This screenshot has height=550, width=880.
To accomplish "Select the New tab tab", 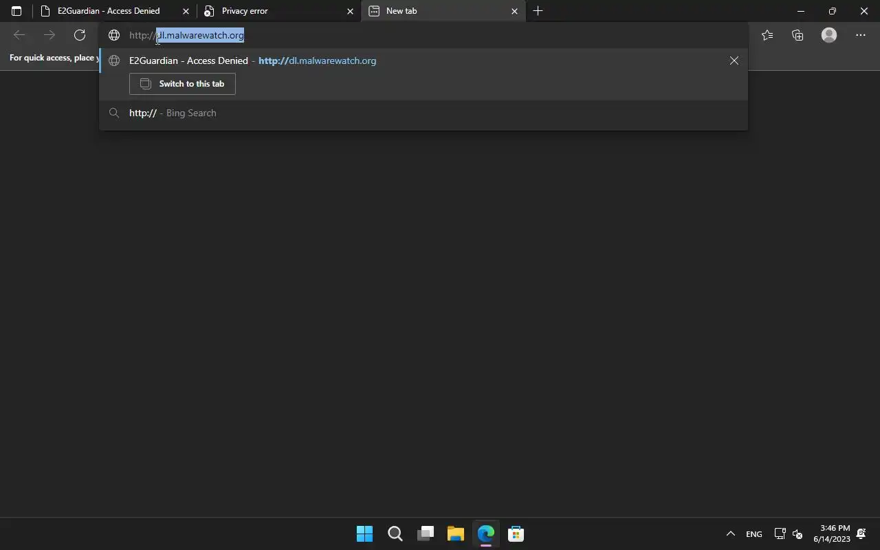I will pyautogui.click(x=443, y=11).
